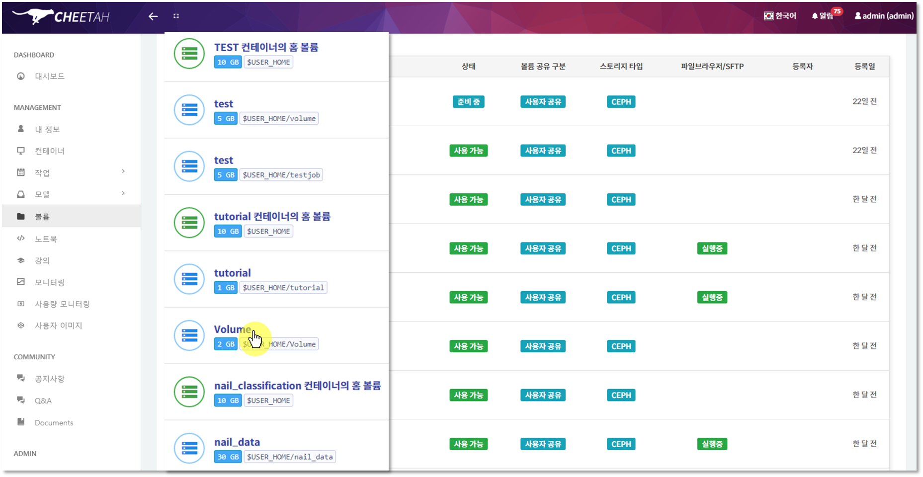Select 볼륨 in the sidebar
The height and width of the screenshot is (477, 923).
click(x=72, y=217)
